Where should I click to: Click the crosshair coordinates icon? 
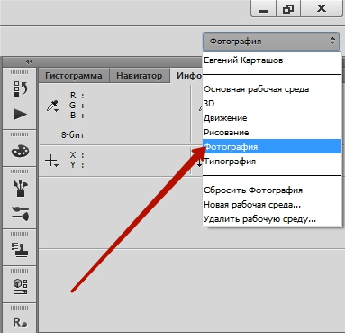pos(51,161)
